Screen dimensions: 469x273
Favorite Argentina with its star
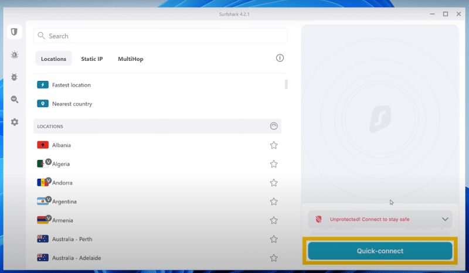click(x=274, y=202)
